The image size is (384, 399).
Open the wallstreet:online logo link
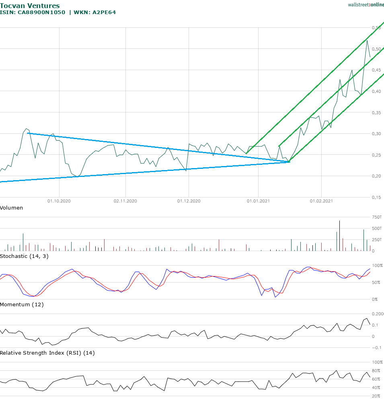point(366,4)
